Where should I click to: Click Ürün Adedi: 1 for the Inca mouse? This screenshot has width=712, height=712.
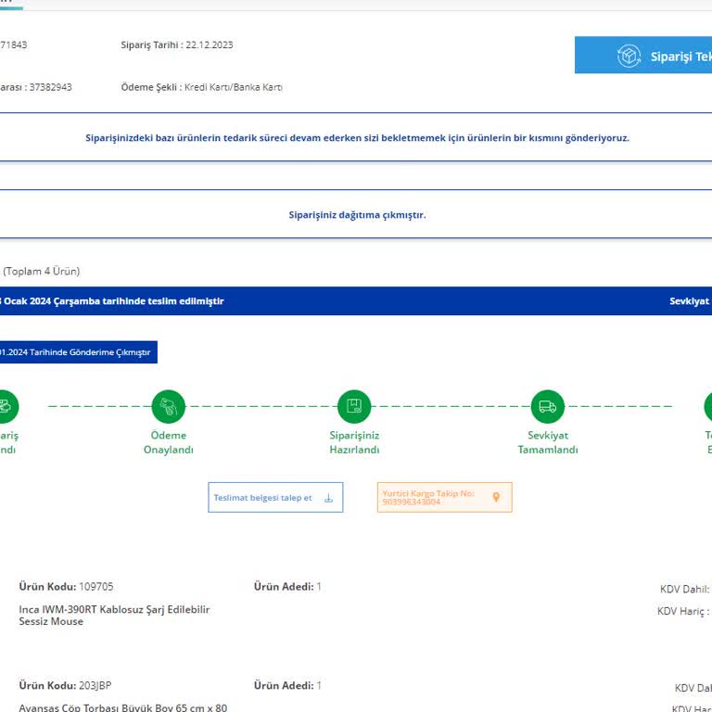[x=288, y=587]
